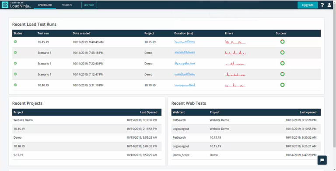Viewport: 336px width, 171px height.
Task: Click the Record button
Action: 89,5
